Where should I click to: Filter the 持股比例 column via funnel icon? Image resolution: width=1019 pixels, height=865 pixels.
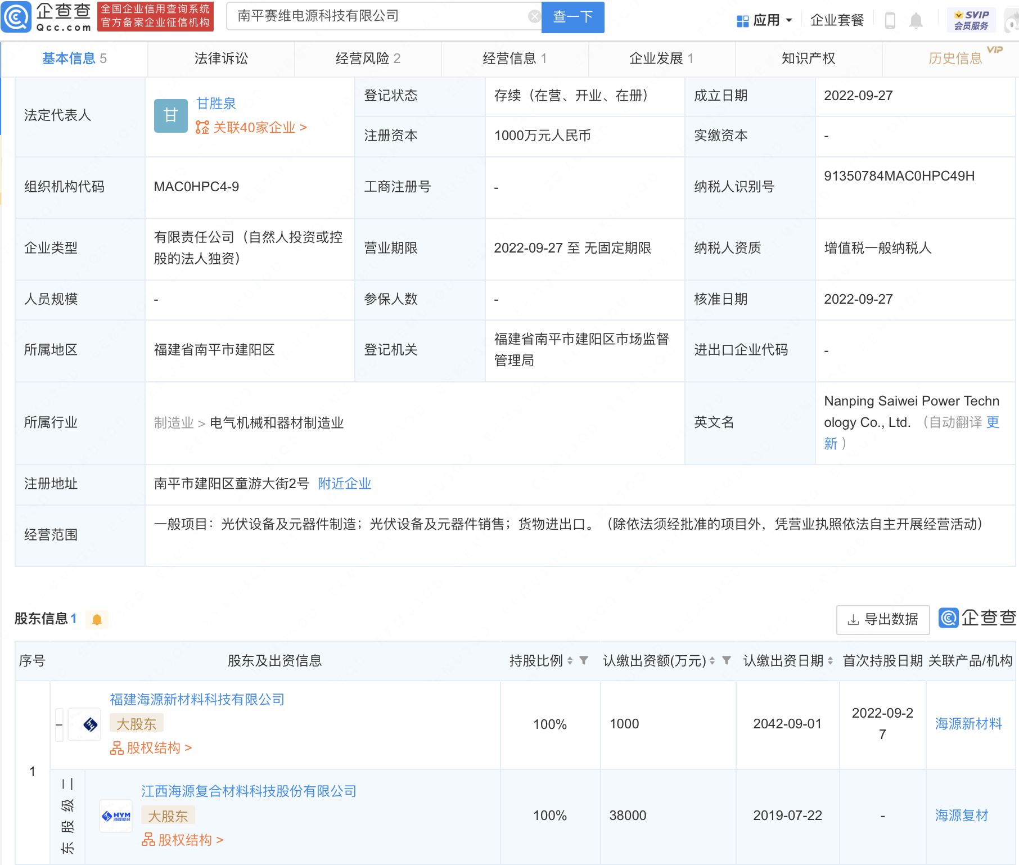click(584, 660)
